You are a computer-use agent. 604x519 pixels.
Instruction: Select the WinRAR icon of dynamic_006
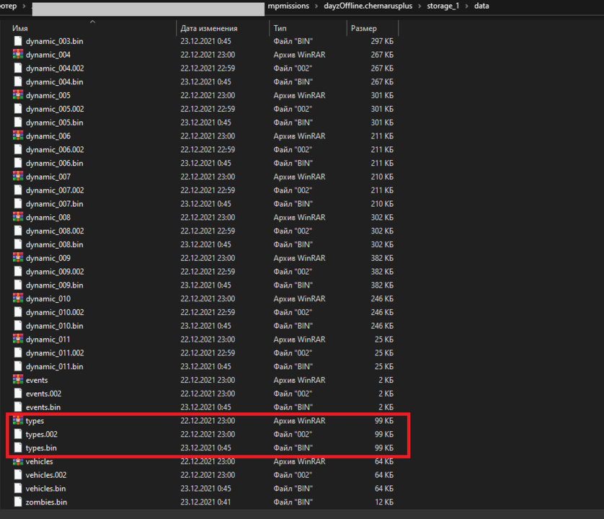click(18, 136)
